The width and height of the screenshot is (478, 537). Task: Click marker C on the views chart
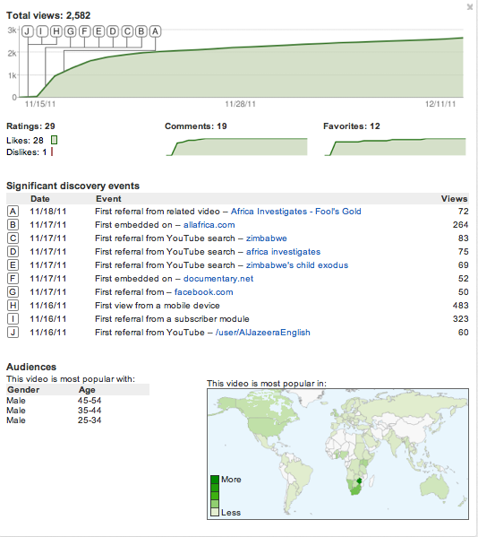tap(127, 31)
